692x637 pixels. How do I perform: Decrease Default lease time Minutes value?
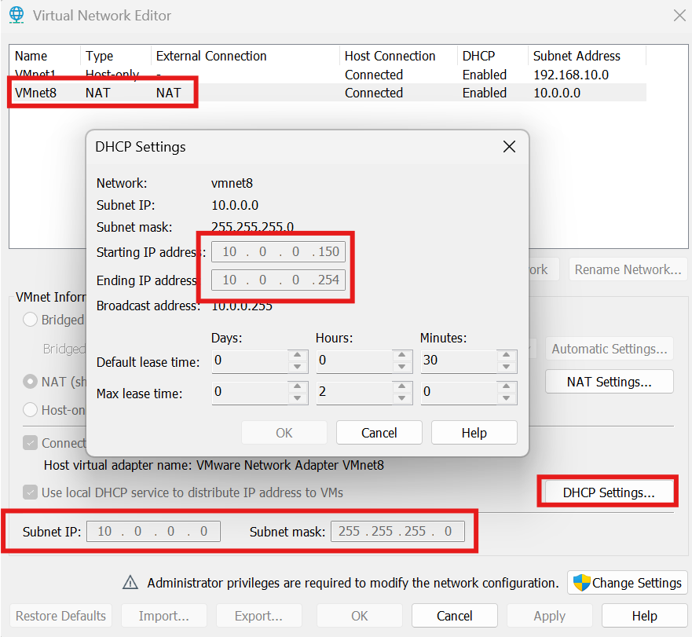coord(506,366)
